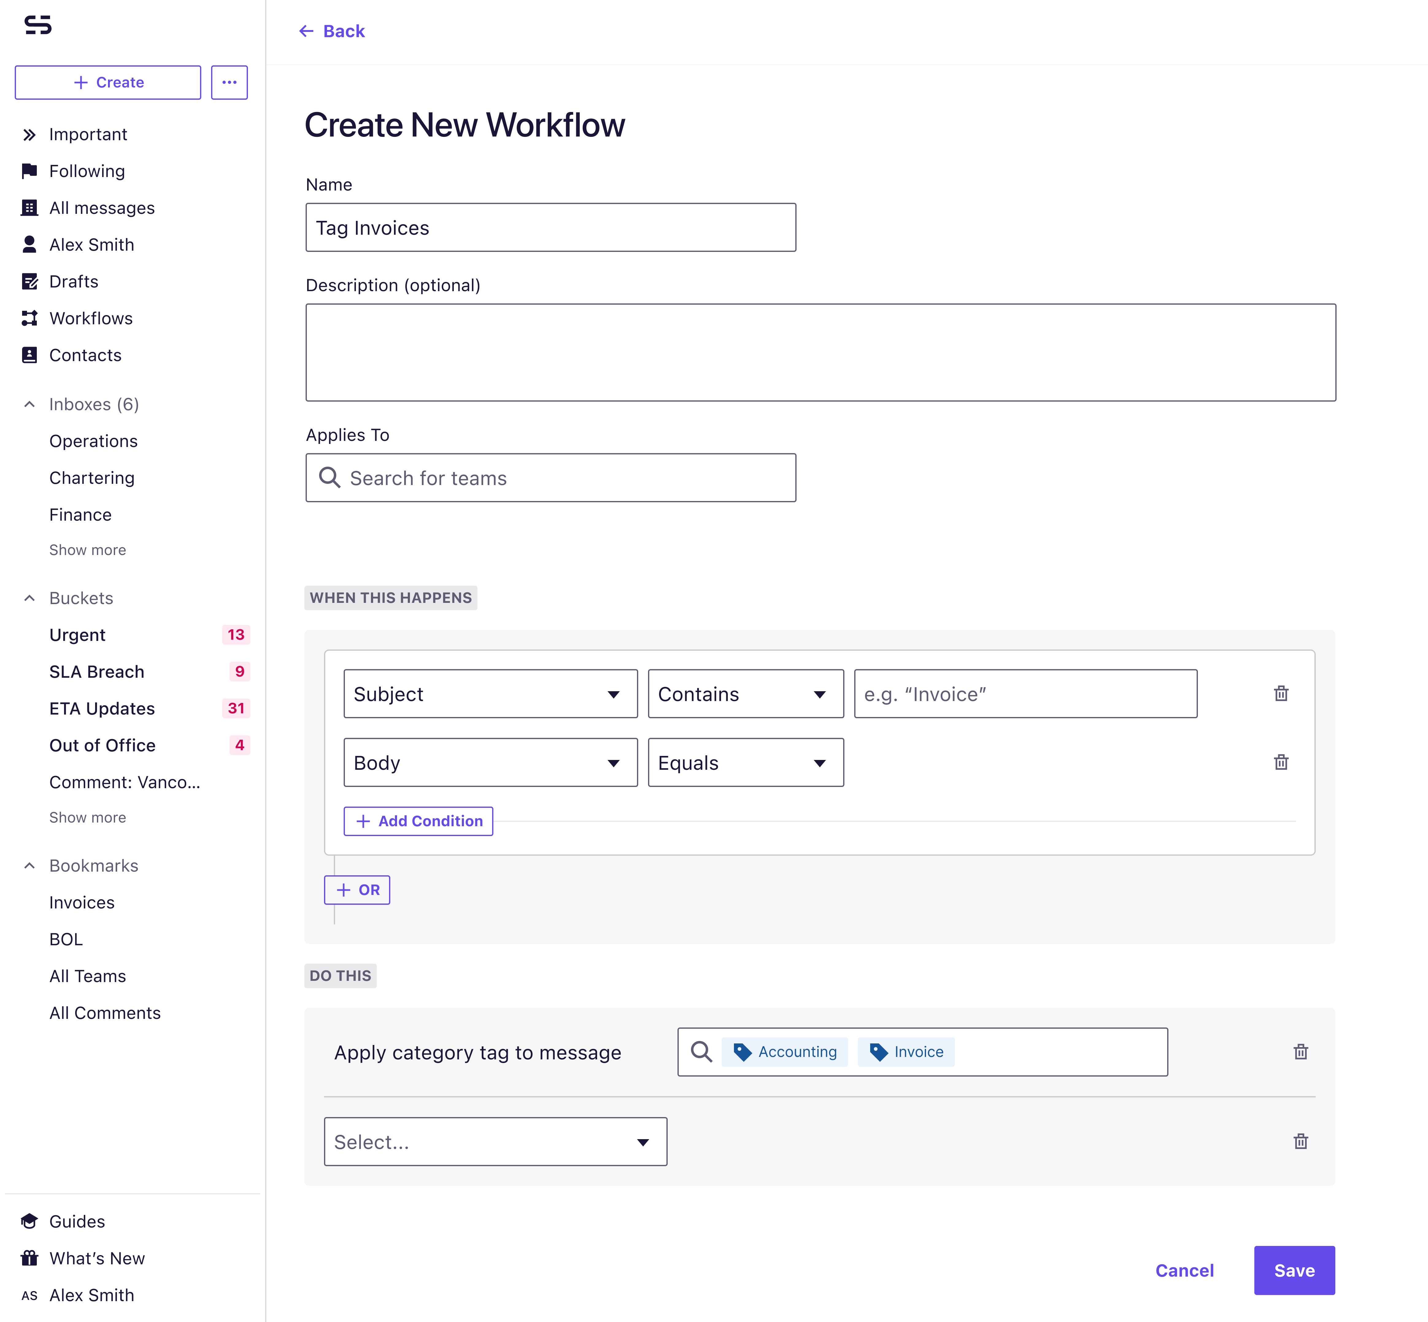
Task: Switch to the Finance inbox
Action: point(80,514)
